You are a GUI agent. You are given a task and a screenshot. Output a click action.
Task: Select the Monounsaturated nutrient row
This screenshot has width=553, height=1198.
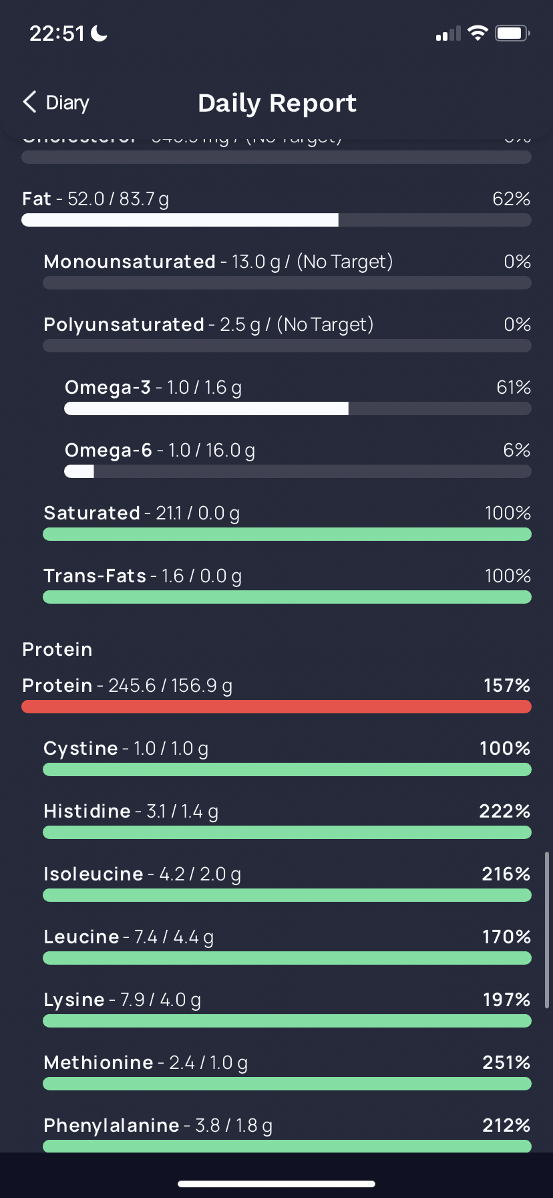pos(287,271)
